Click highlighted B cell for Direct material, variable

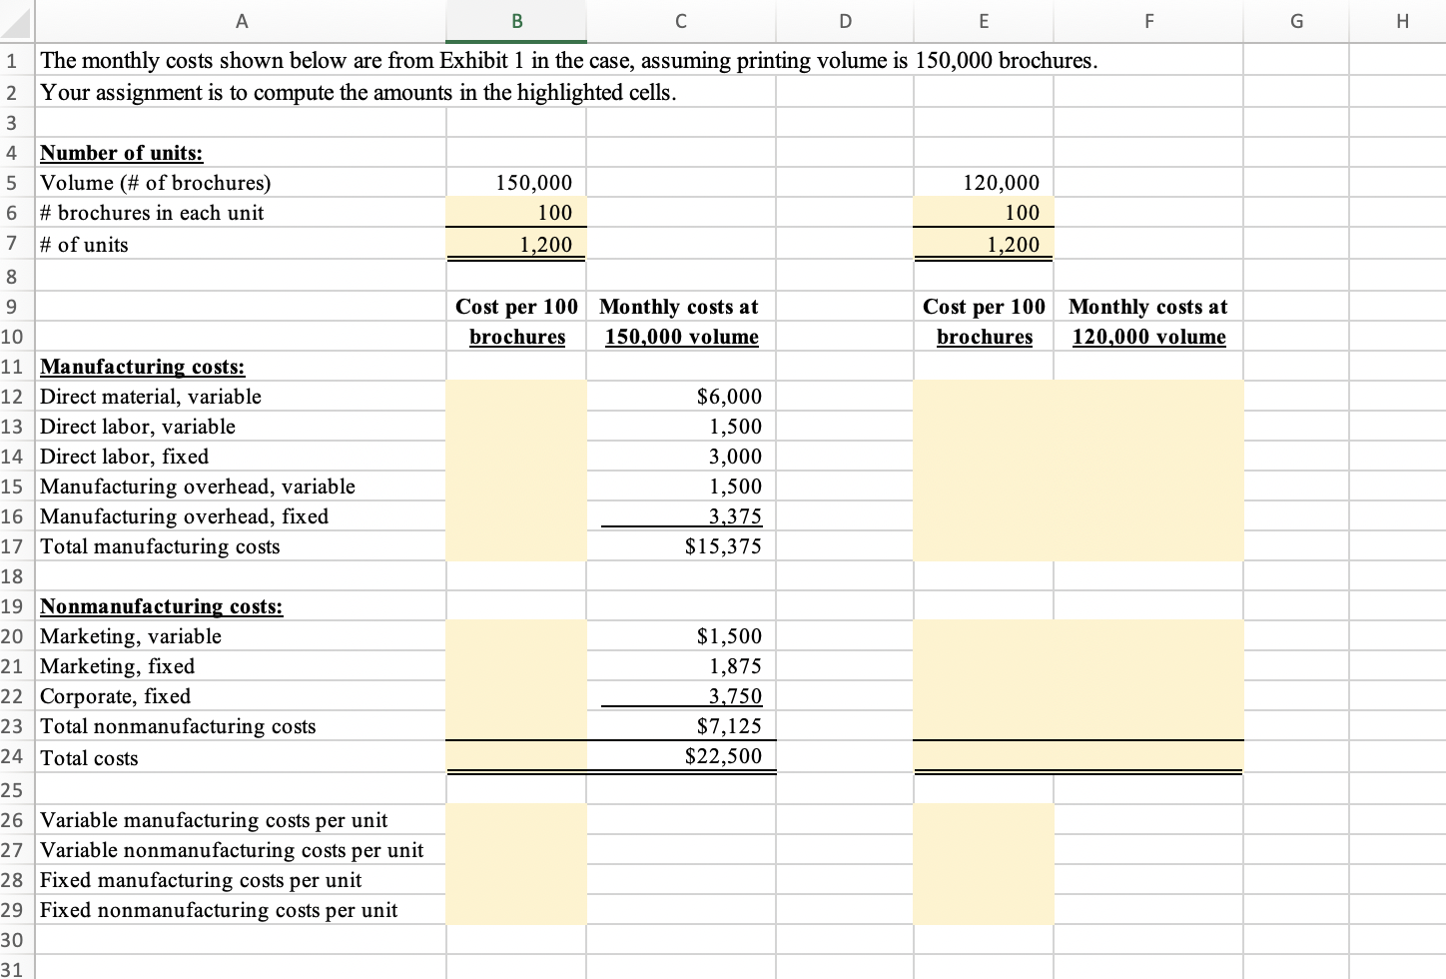point(516,397)
